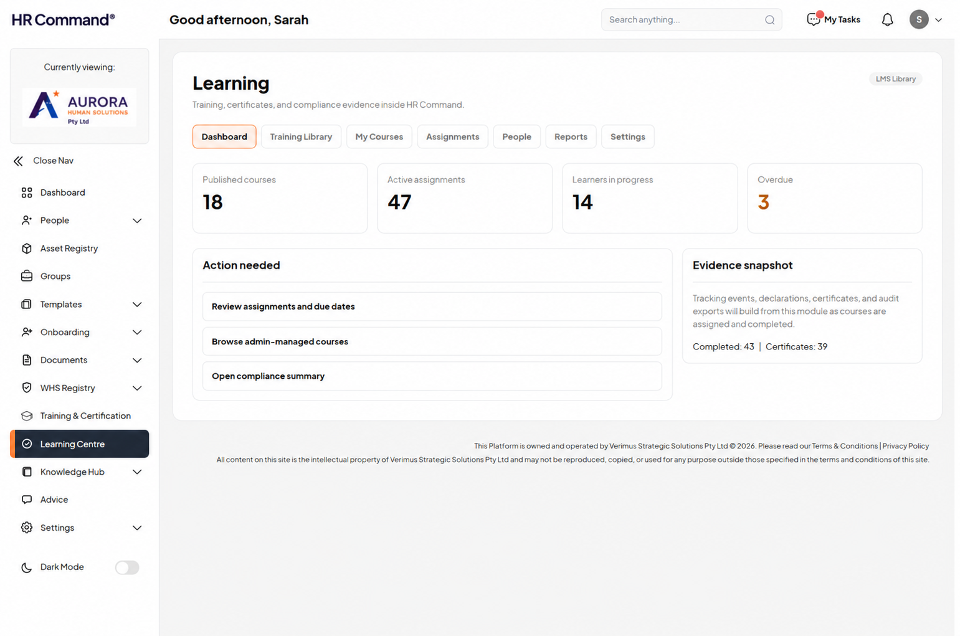This screenshot has width=960, height=636.
Task: Click the Learners in progress card
Action: point(650,198)
